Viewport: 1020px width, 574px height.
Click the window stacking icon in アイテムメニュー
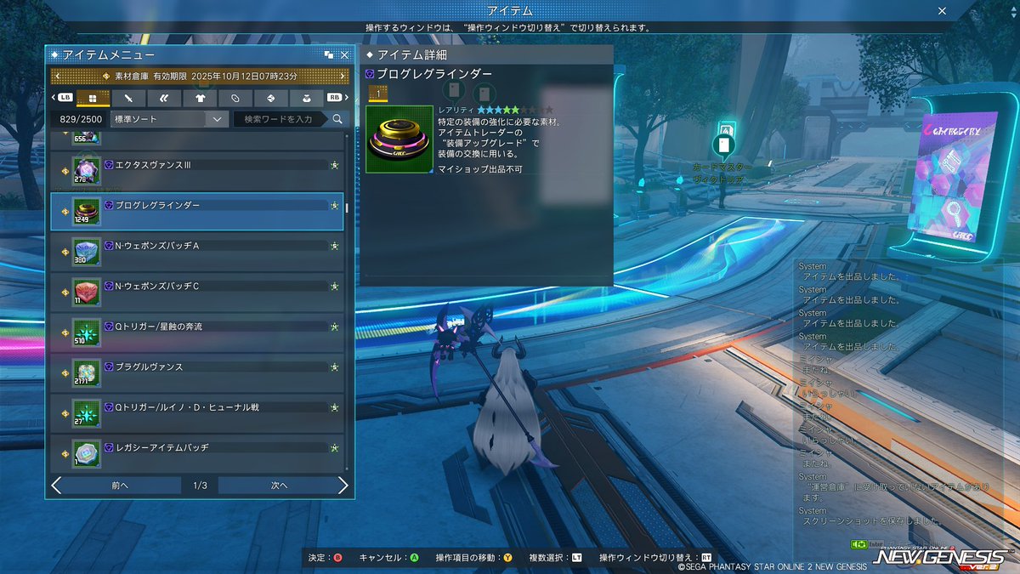click(329, 54)
